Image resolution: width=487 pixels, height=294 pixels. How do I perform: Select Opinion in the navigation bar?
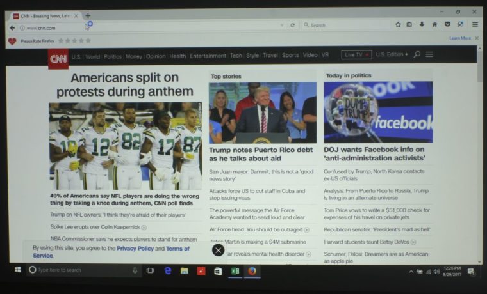156,56
